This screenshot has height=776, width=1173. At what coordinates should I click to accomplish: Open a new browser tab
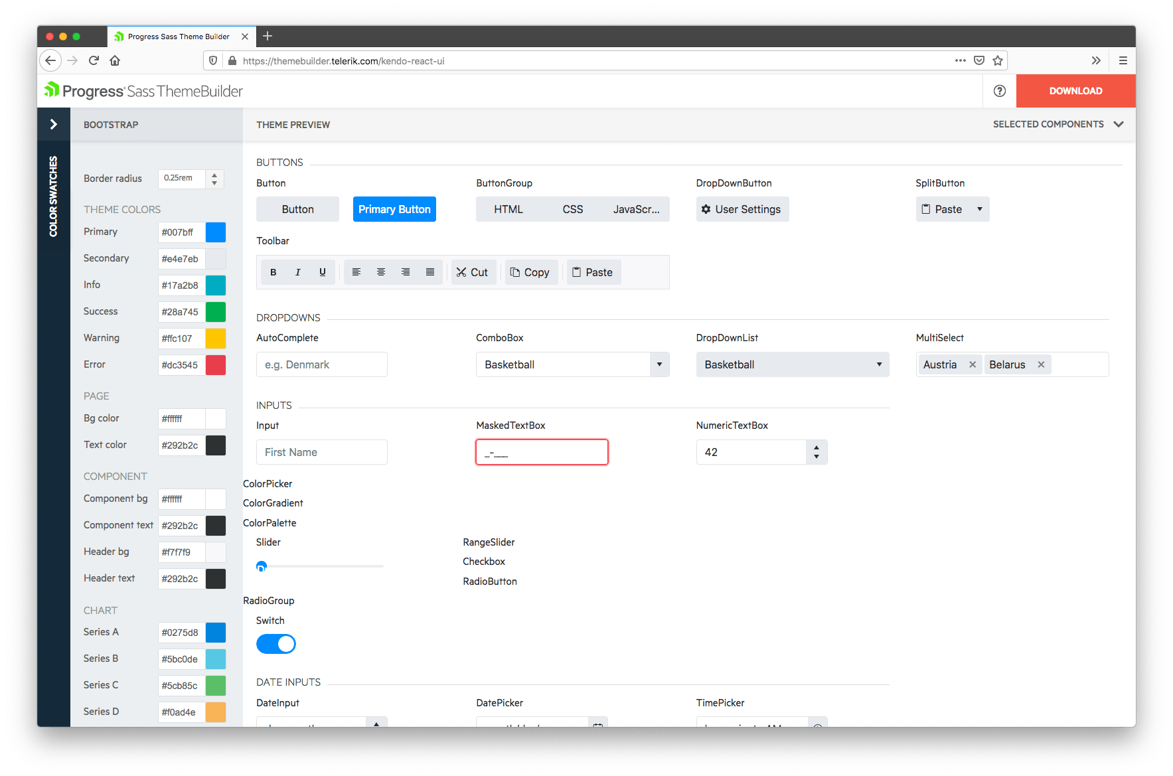tap(268, 36)
